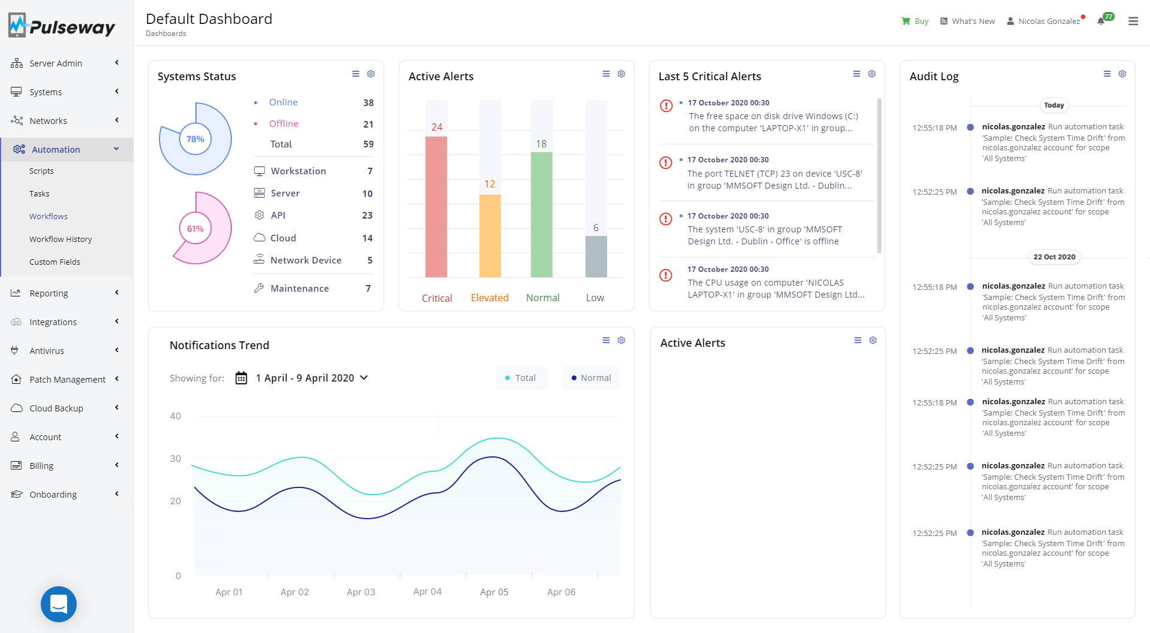The width and height of the screenshot is (1150, 633).
Task: Open Nicolas Gonzalez user account menu
Action: tap(1043, 21)
